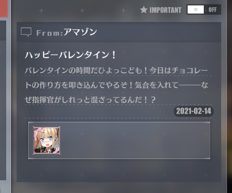Toggle the IMPORTANT switch's white handle
The image size is (232, 193).
click(x=196, y=9)
